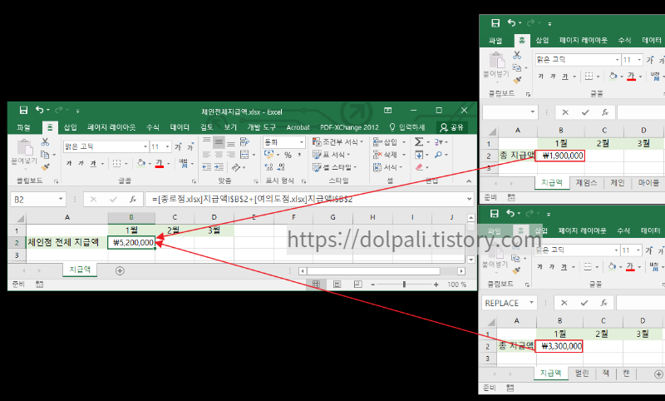Switch to page layout view in status bar
This screenshot has width=665, height=401.
tap(337, 285)
